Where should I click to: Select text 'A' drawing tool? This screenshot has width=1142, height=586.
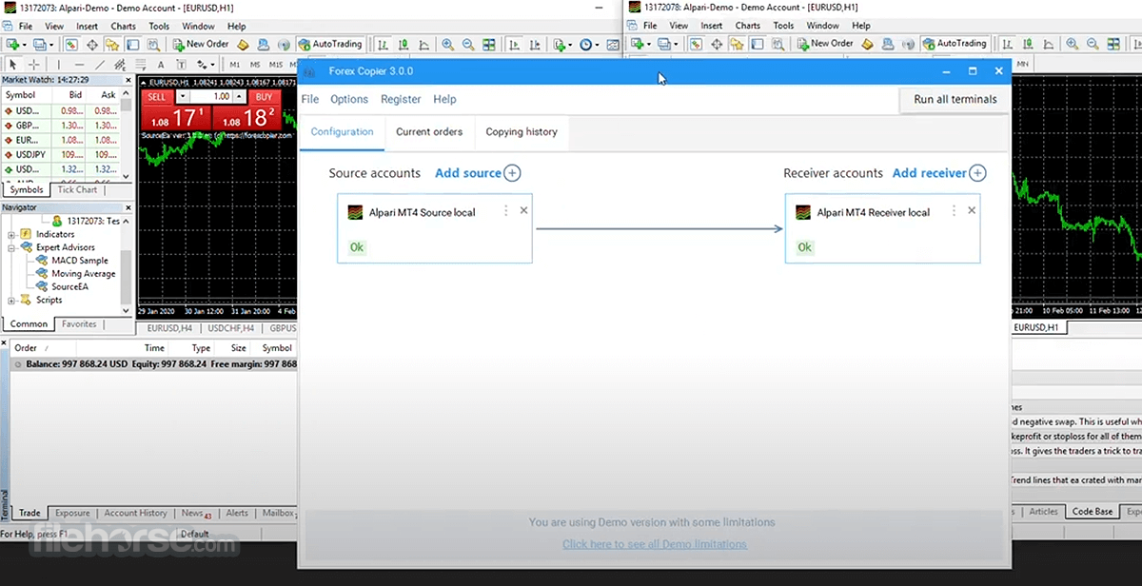(161, 64)
